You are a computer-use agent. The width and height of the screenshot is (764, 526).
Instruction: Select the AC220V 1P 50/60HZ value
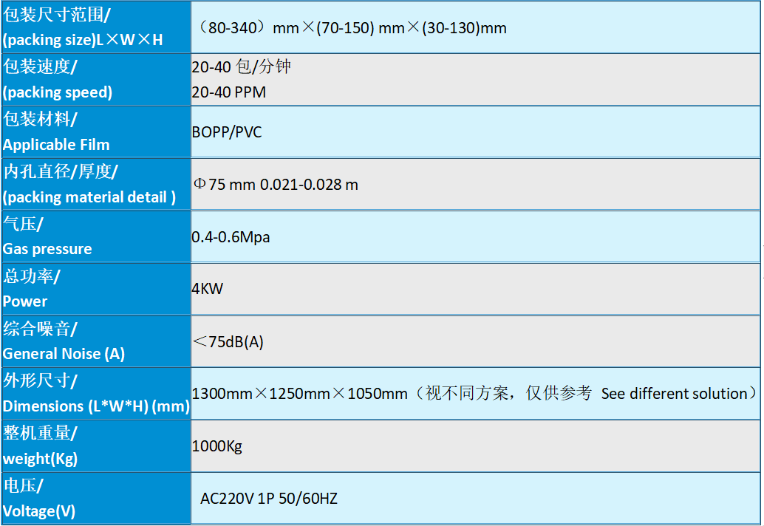(269, 499)
